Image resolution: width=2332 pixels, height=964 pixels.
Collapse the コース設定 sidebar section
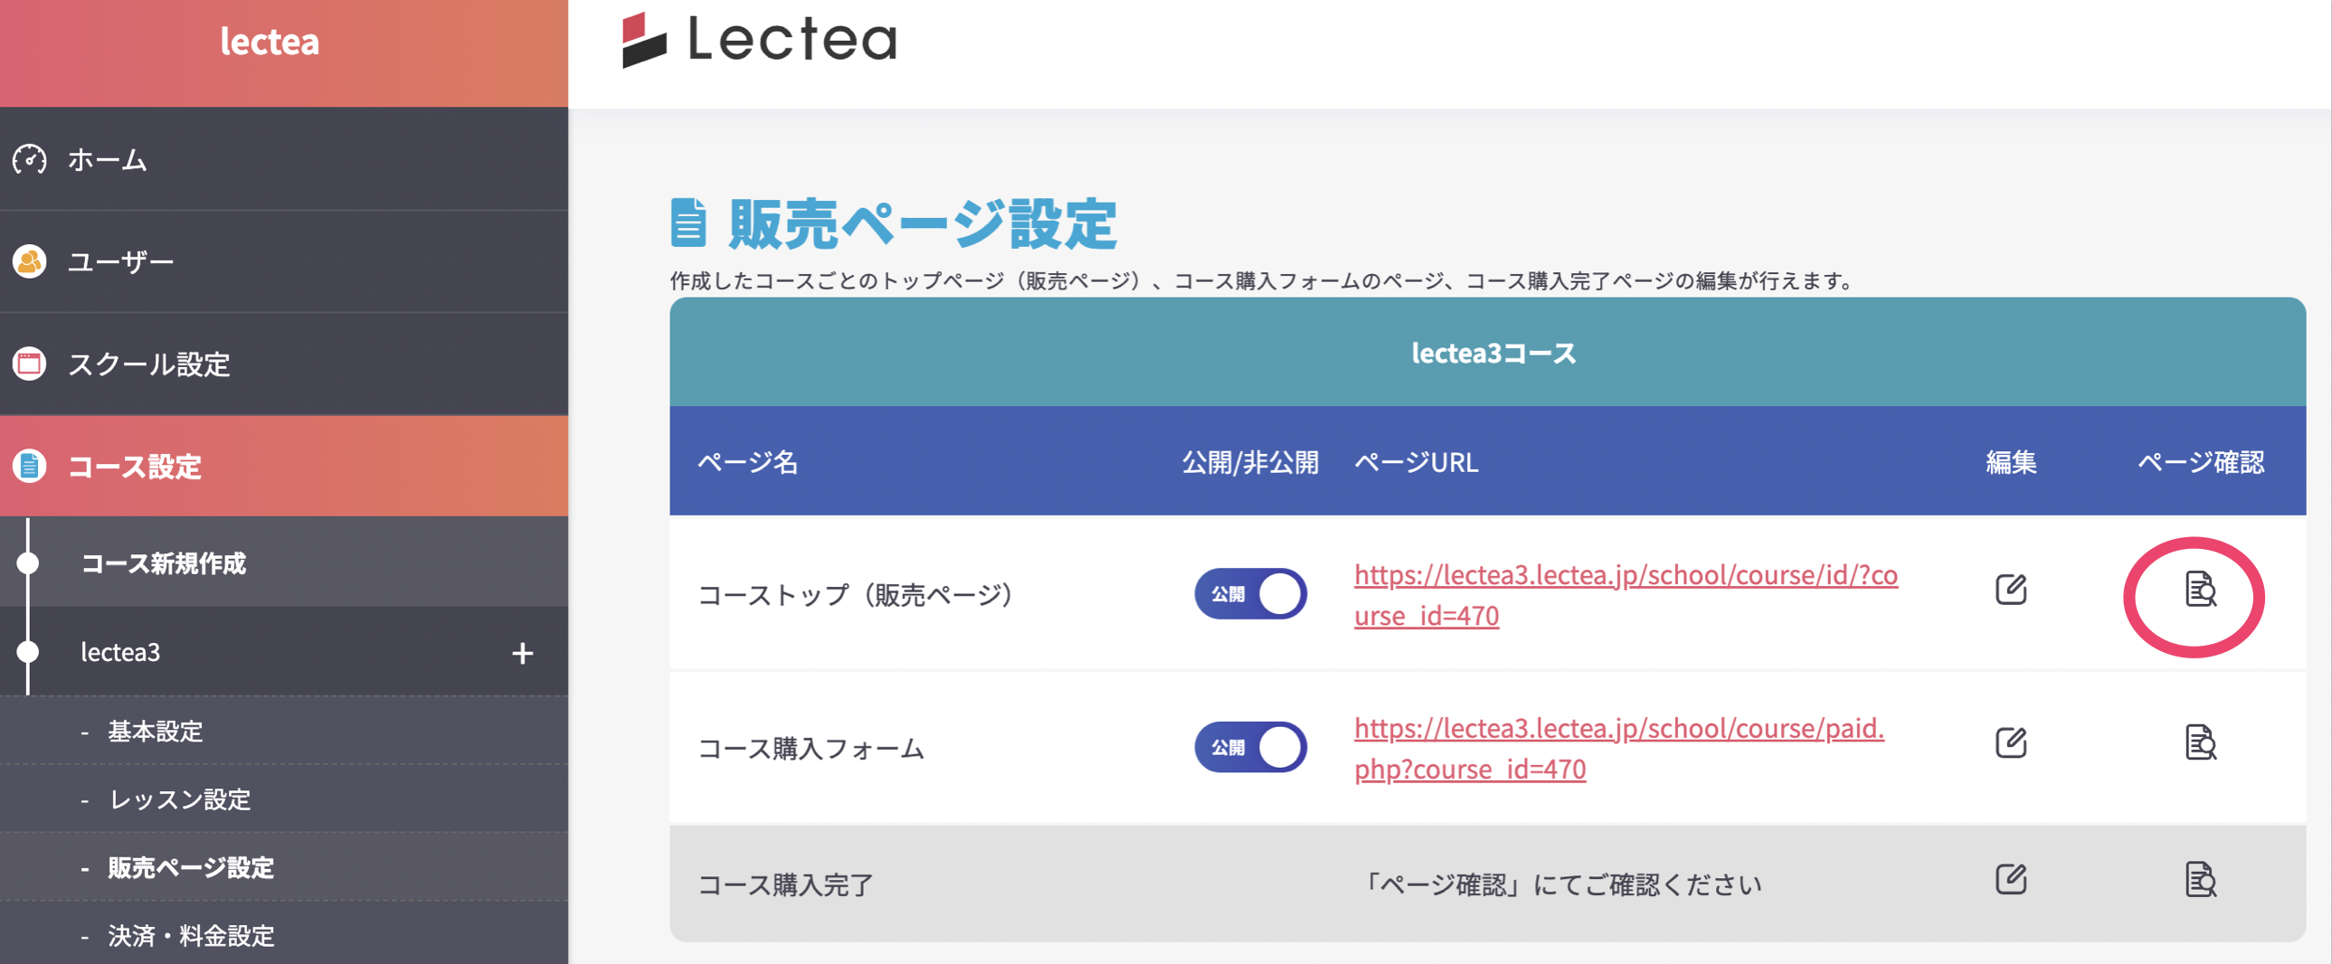point(134,467)
